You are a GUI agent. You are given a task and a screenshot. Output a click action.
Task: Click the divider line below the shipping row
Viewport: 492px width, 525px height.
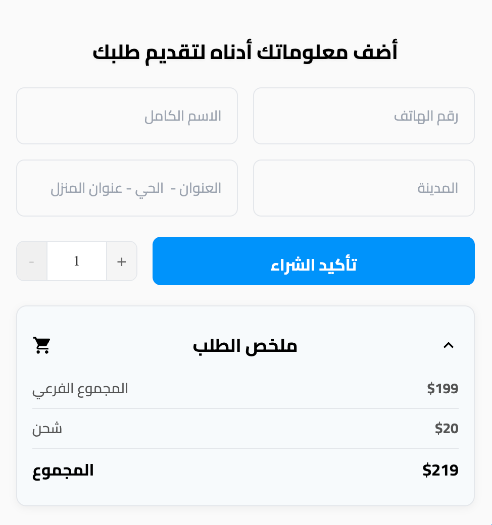245,448
